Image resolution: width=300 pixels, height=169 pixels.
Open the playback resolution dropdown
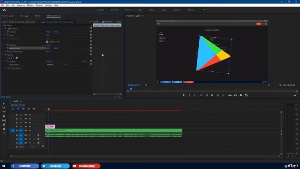pos(272,85)
